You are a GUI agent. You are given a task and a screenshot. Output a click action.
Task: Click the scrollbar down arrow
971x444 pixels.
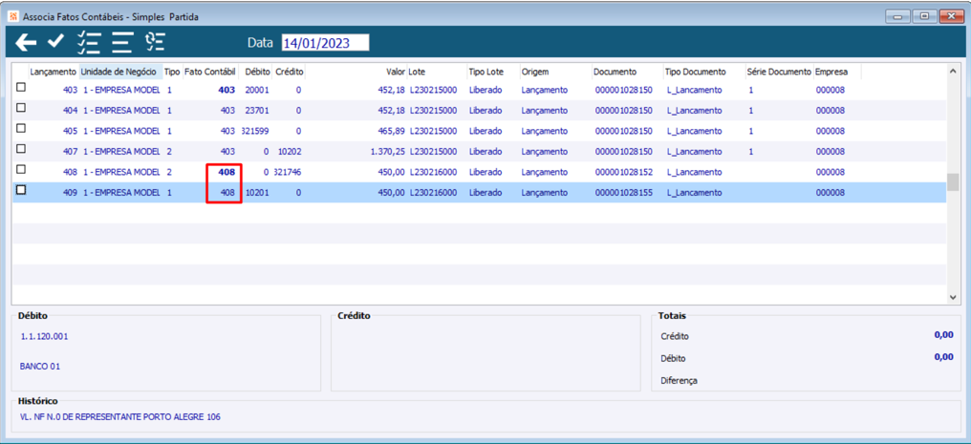(x=953, y=298)
